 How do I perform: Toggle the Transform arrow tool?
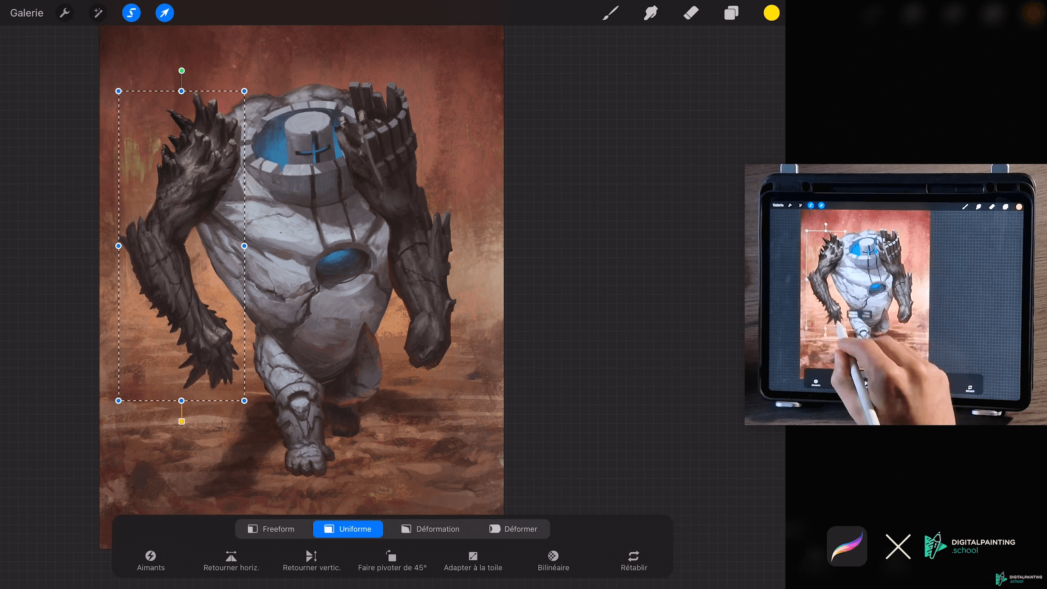(165, 13)
